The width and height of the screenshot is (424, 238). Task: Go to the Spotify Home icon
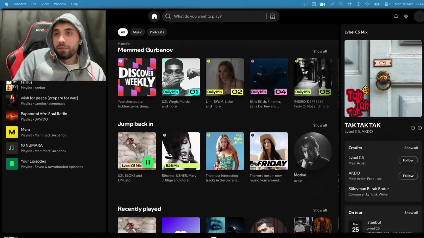tap(154, 16)
